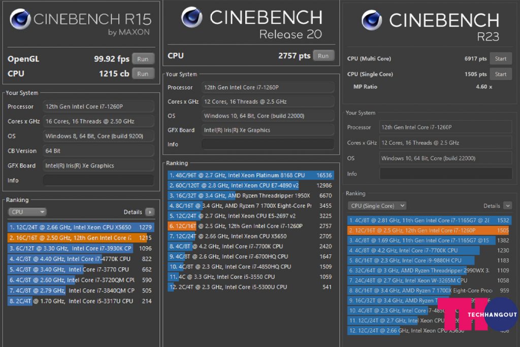Select the Xeon X5650 row in Release 20 ranking
520x347 pixels.
pyautogui.click(x=250, y=236)
